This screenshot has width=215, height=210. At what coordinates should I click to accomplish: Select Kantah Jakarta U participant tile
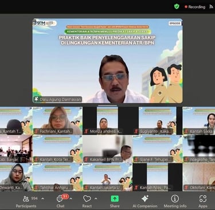pos(108,177)
